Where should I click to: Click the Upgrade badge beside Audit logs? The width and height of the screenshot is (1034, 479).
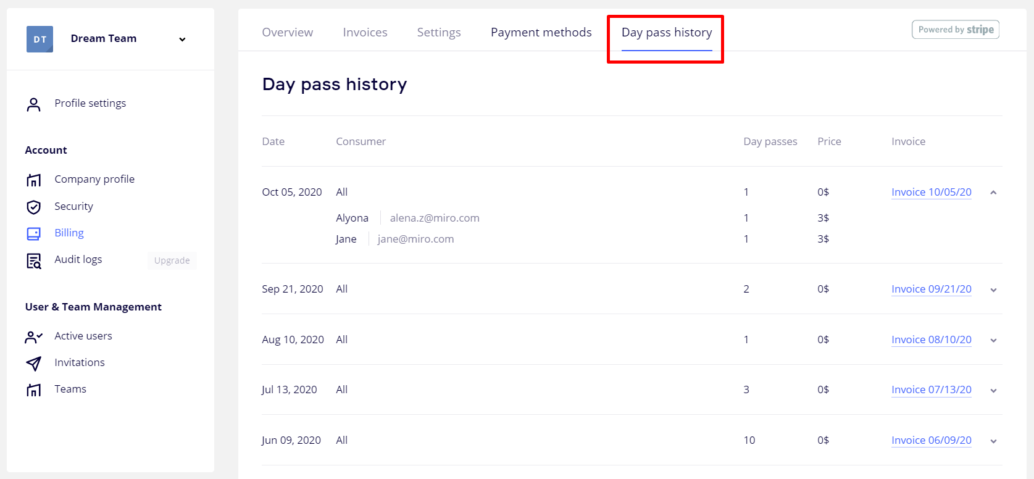click(x=172, y=260)
